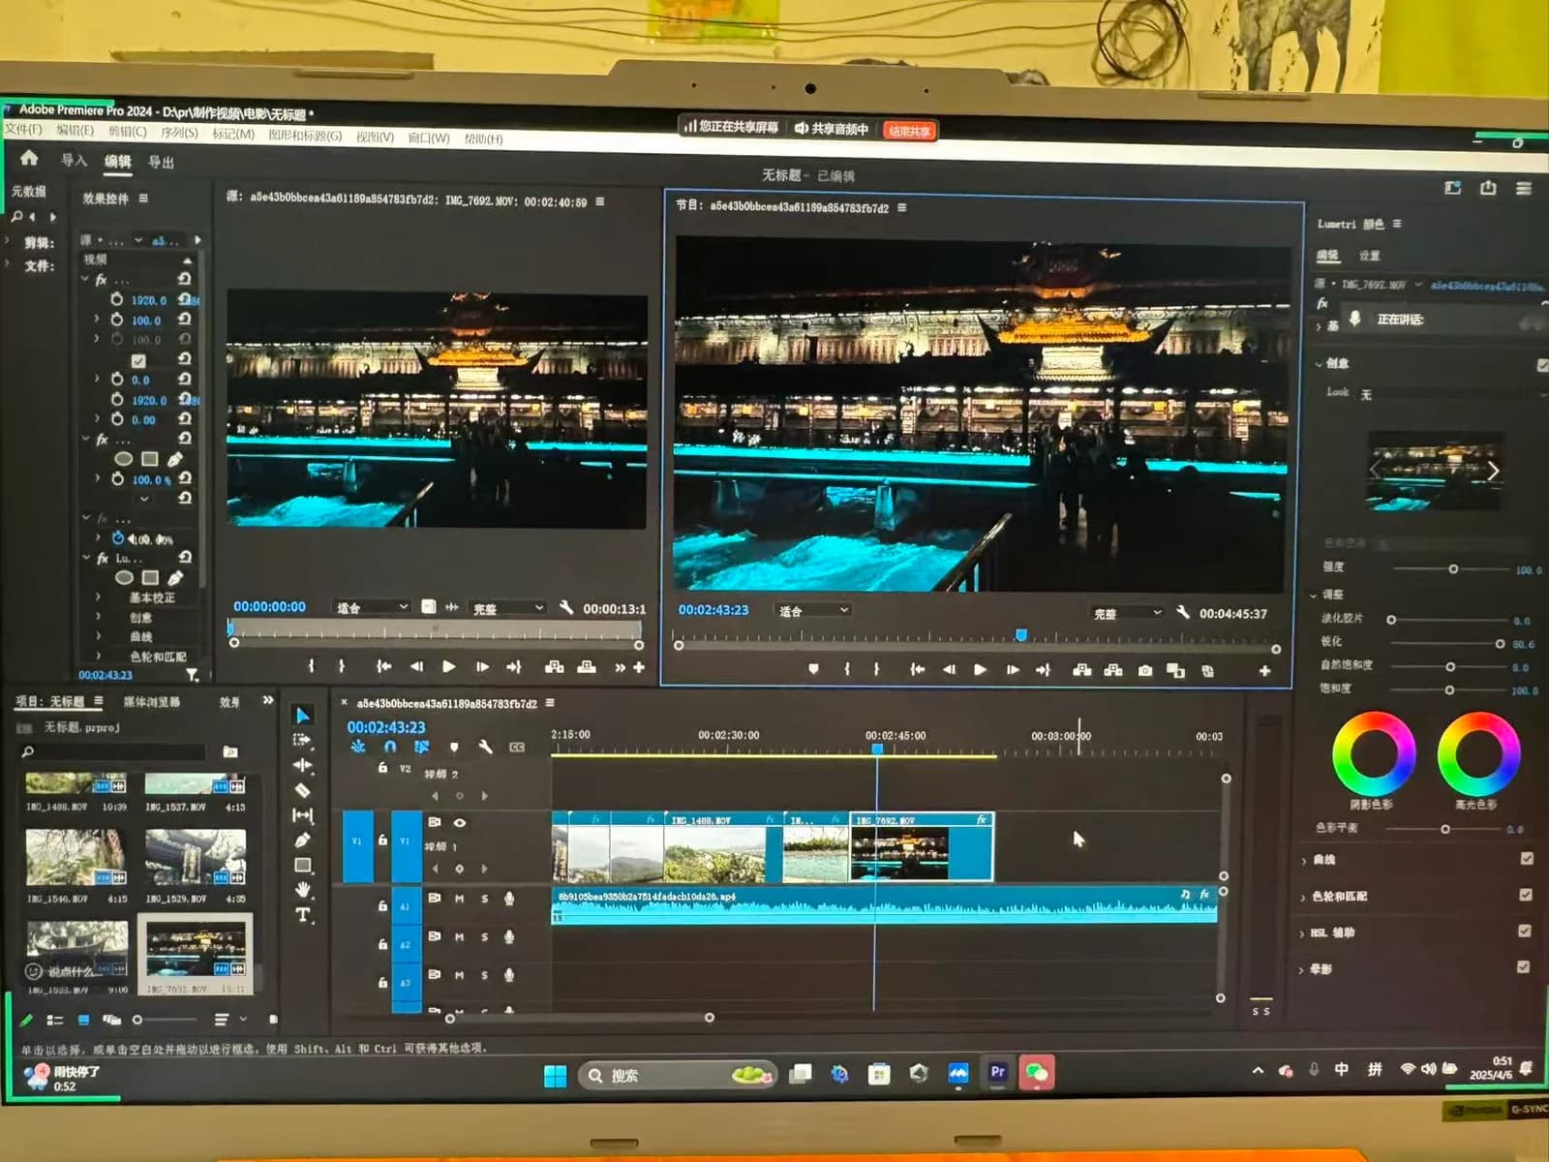Screen dimensions: 1549x1162
Task: Solo audio track A2
Action: (x=484, y=937)
